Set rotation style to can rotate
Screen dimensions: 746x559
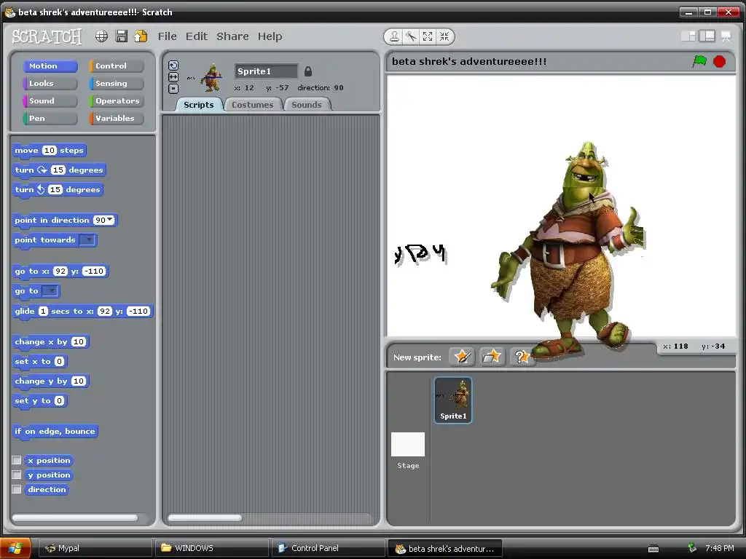coord(173,66)
